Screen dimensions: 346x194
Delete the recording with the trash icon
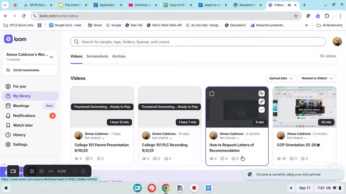tap(83, 171)
